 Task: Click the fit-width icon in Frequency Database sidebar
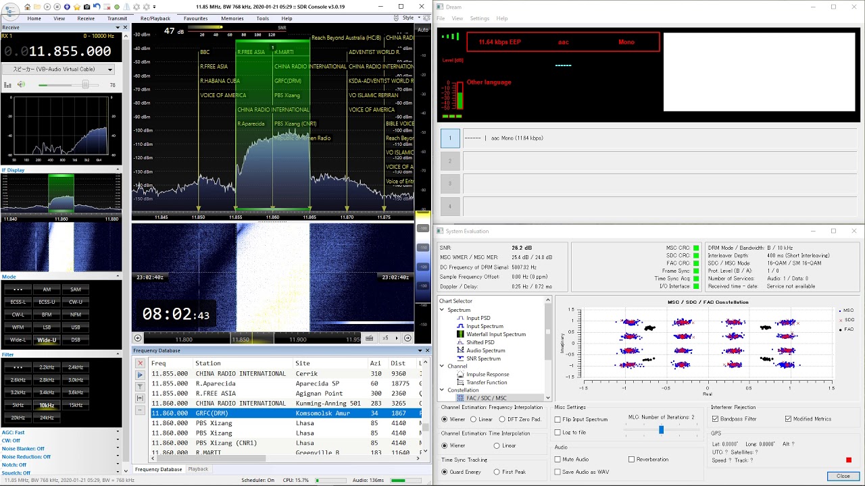coord(140,398)
